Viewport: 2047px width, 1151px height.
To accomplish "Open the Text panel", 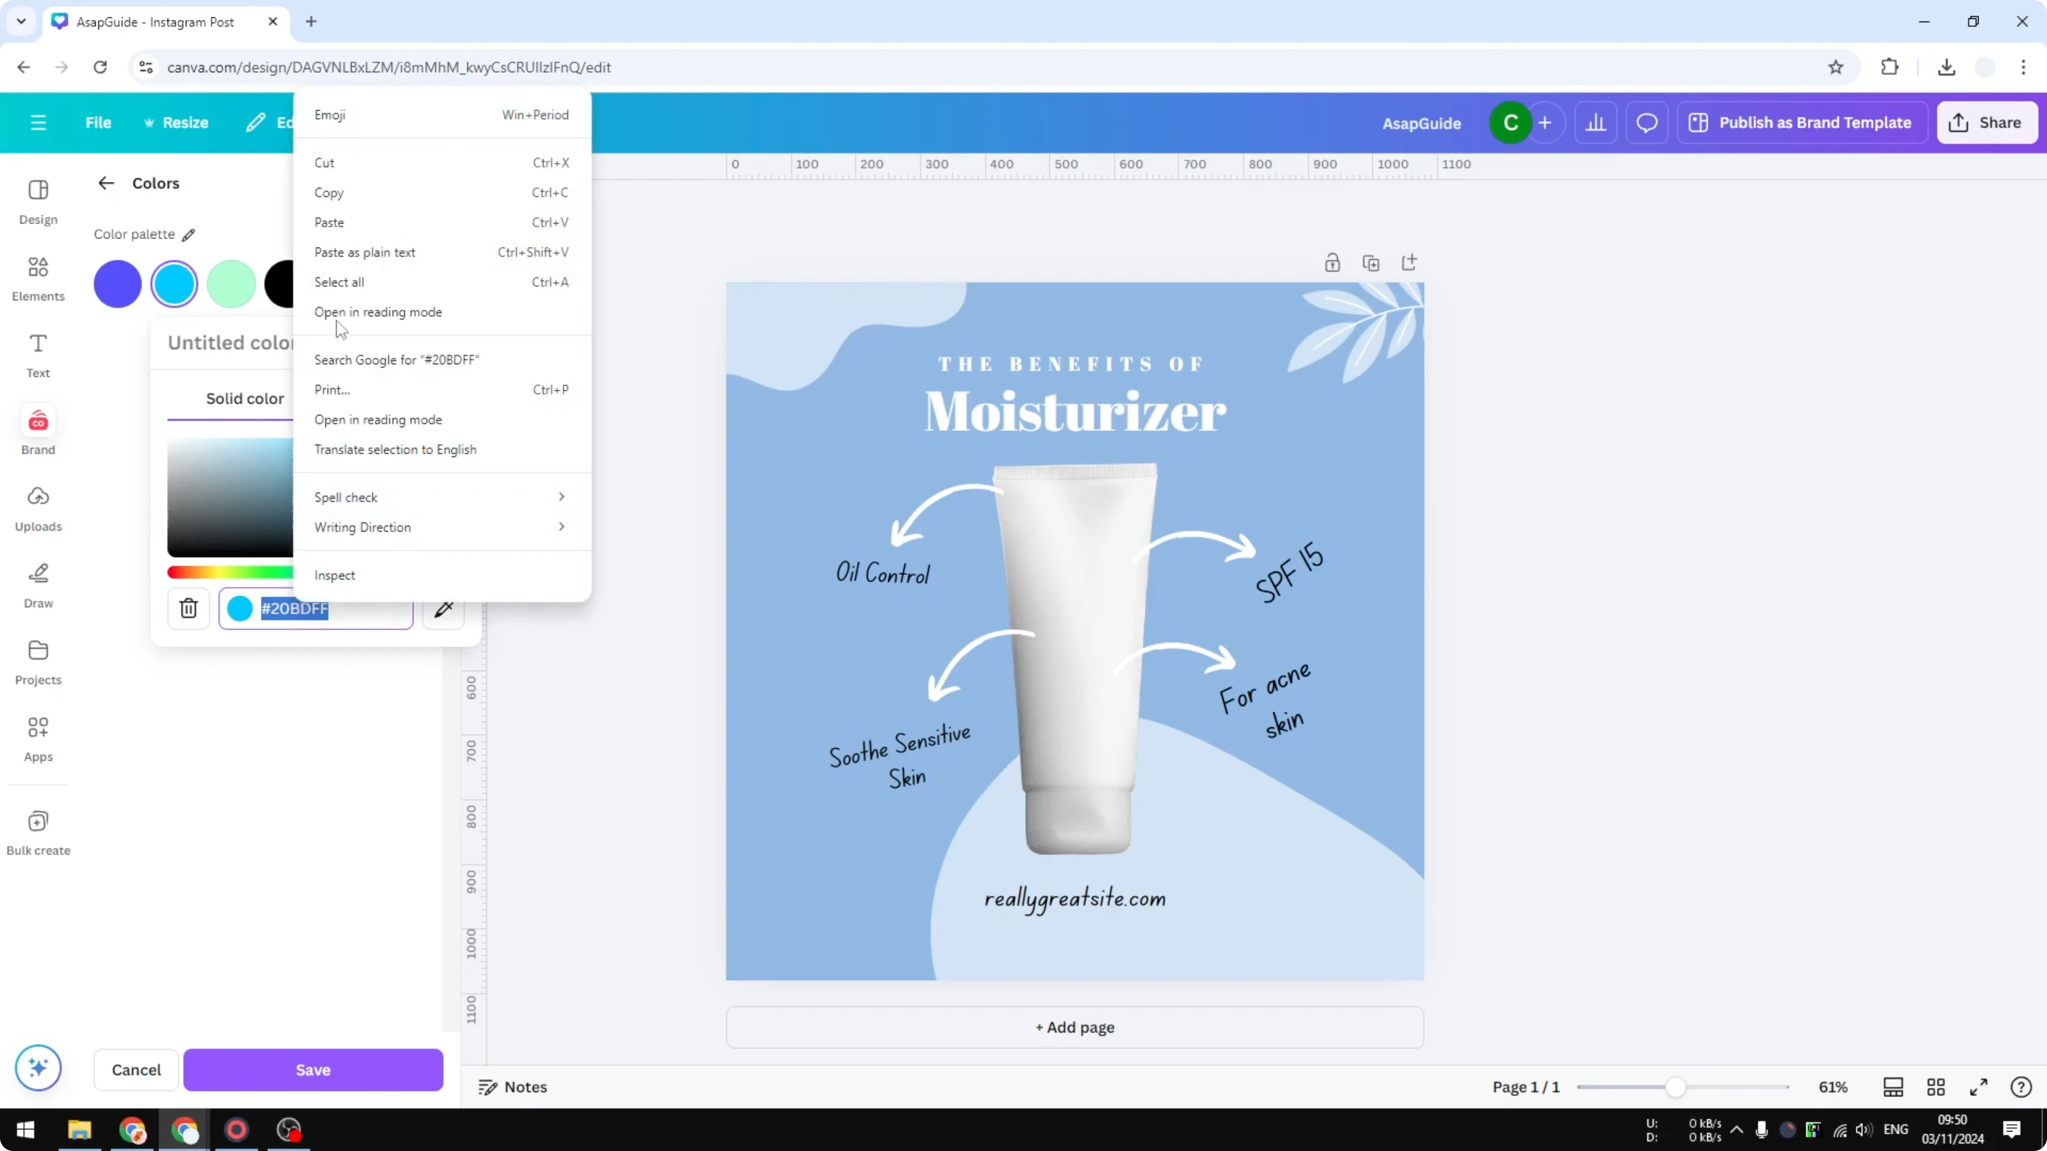I will 37,354.
